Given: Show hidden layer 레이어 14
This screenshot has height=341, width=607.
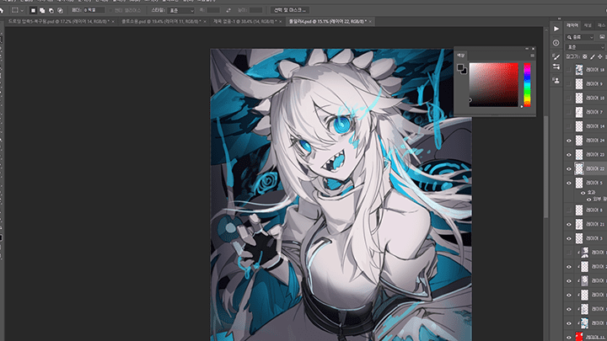Looking at the screenshot, I should point(569,126).
